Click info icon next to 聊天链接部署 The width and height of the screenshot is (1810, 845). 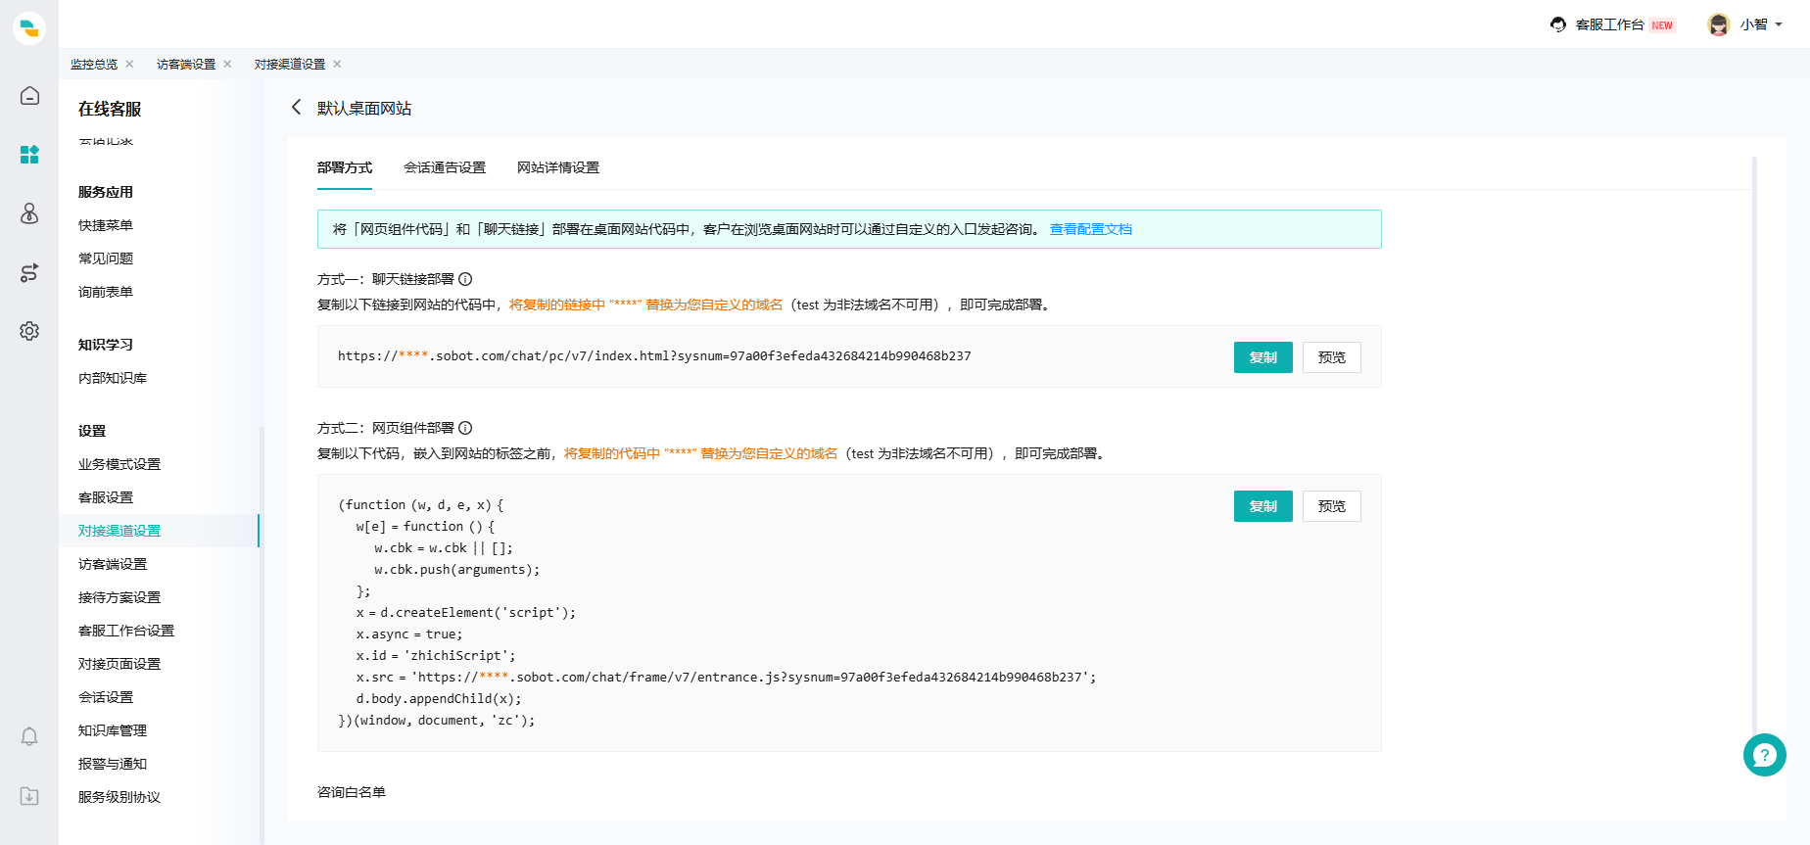465,279
